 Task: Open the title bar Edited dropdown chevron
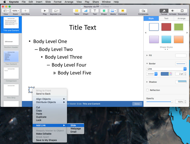pos(111,7)
